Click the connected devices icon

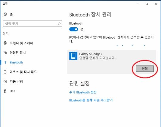coord(5,53)
